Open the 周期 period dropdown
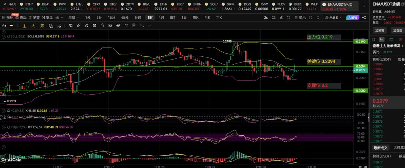 point(73,18)
